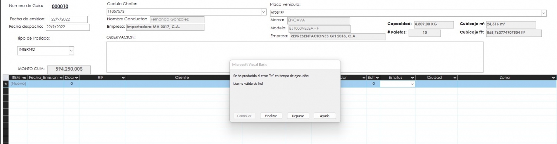Click inside the OBSERVACION text area
The image size is (557, 144).
tap(295, 57)
